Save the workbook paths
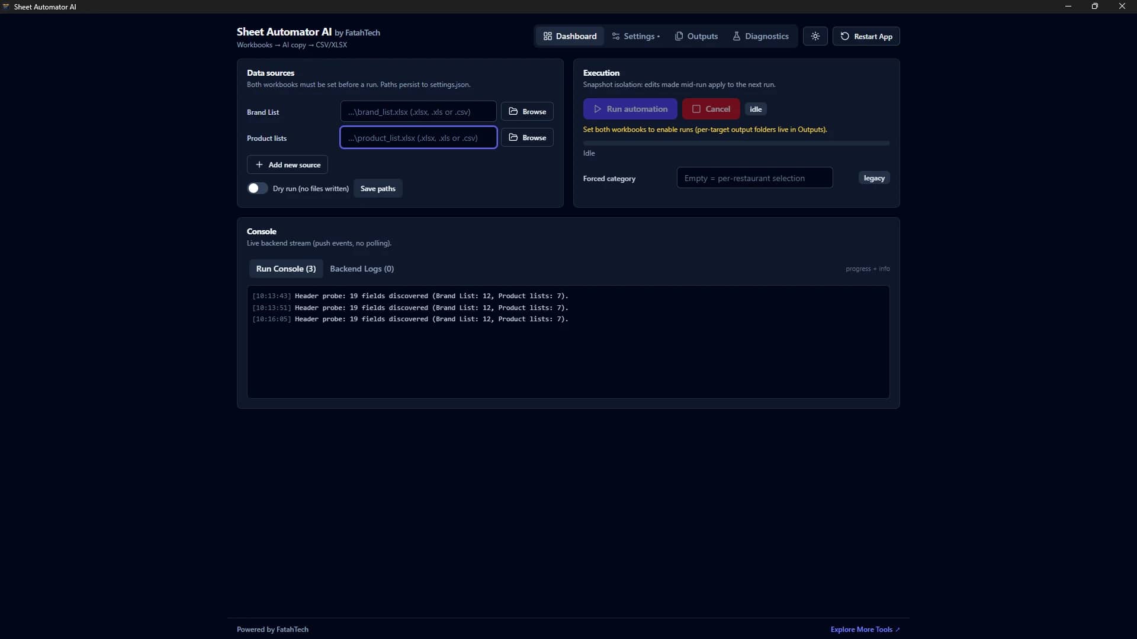This screenshot has width=1137, height=639. pyautogui.click(x=378, y=188)
